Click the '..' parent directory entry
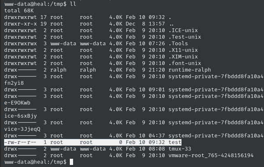The image size is (264, 167). click(172, 24)
